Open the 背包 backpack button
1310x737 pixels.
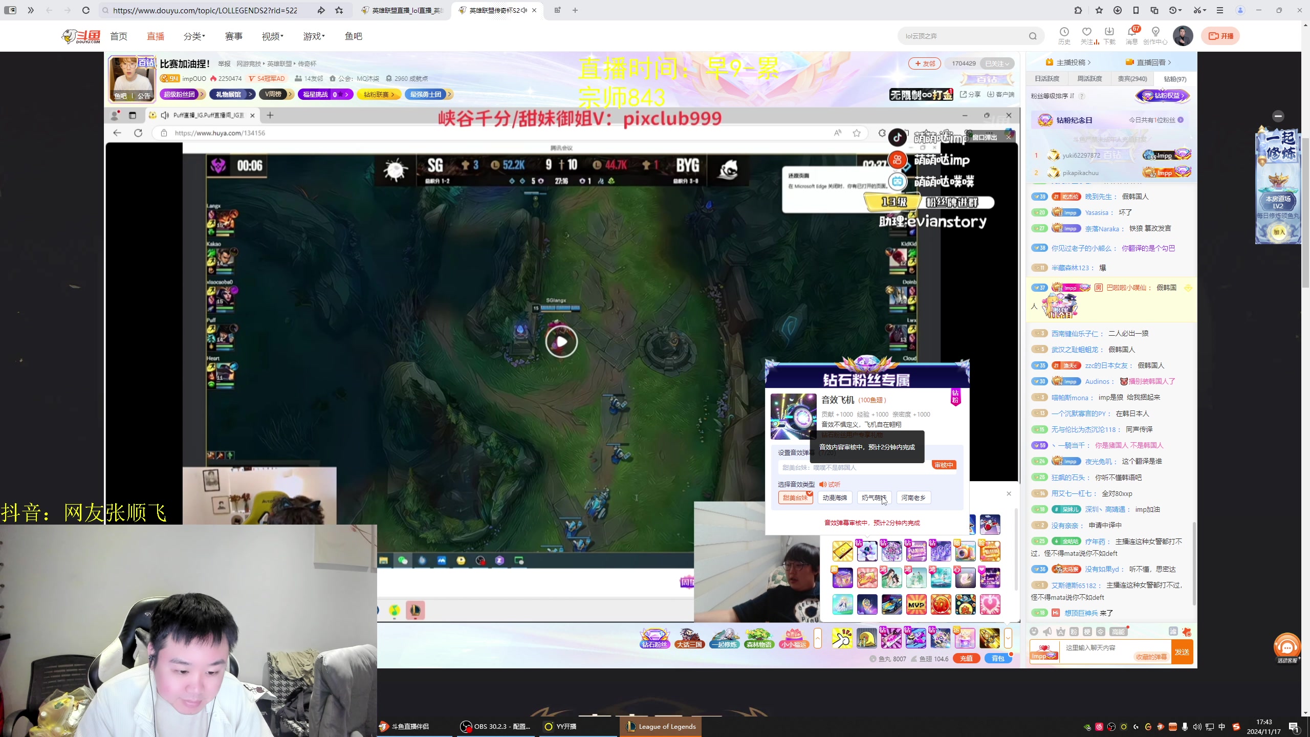[998, 659]
